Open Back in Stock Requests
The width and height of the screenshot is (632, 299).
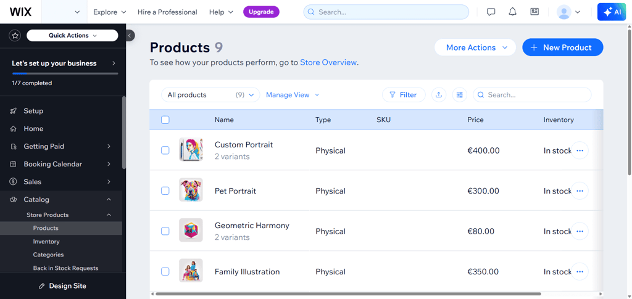coord(65,268)
